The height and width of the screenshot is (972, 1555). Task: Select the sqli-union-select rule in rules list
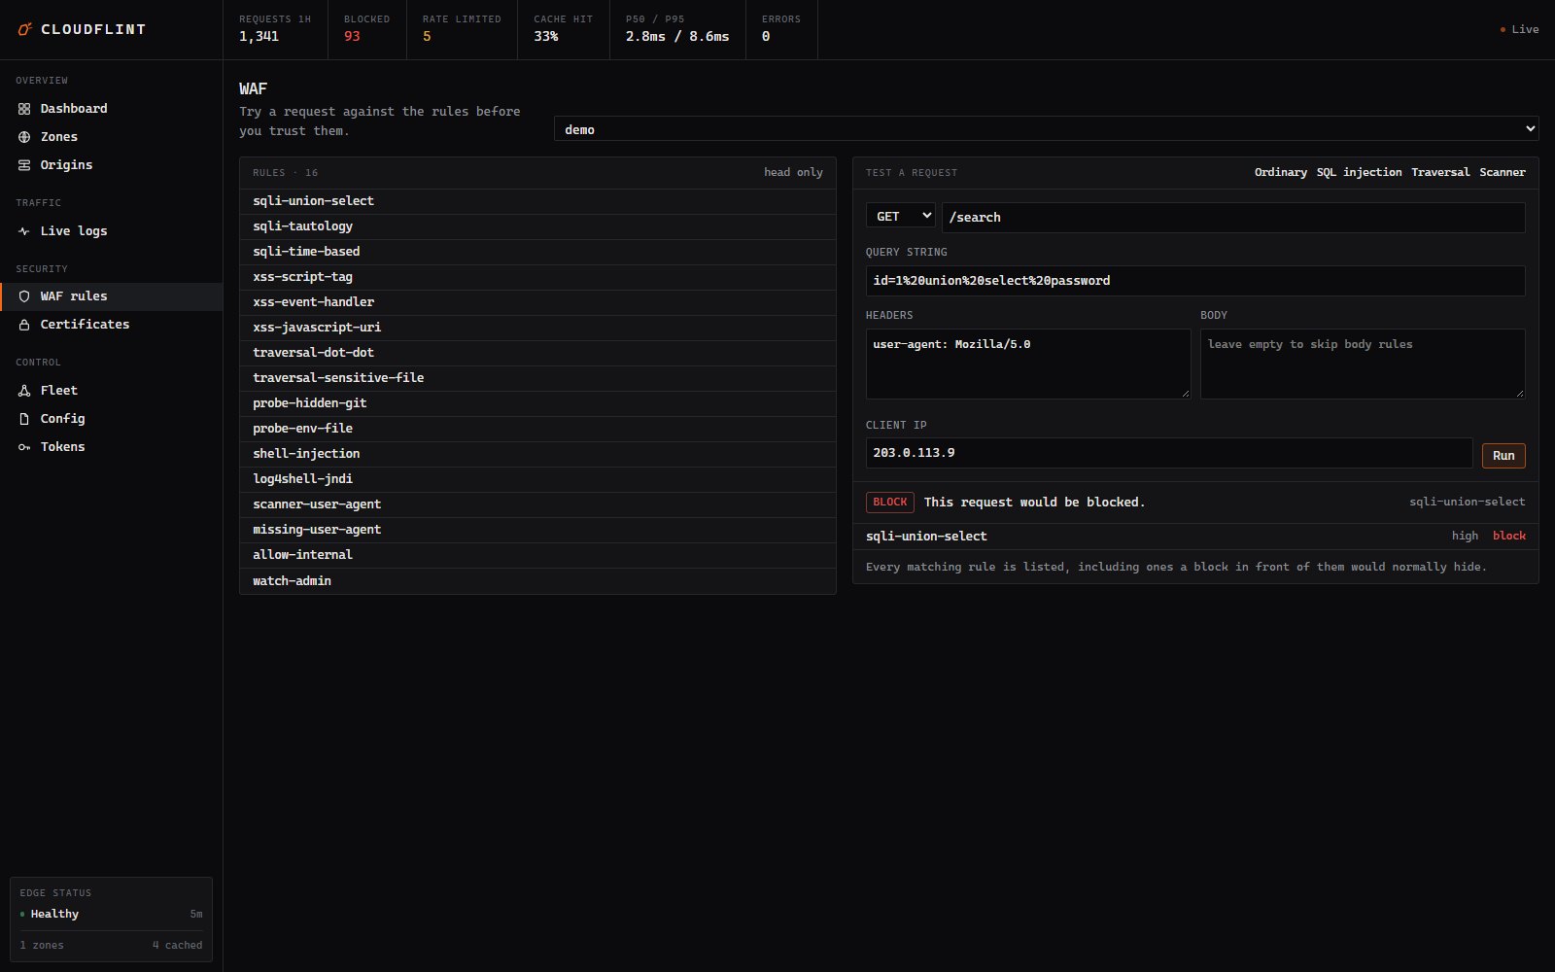537,201
